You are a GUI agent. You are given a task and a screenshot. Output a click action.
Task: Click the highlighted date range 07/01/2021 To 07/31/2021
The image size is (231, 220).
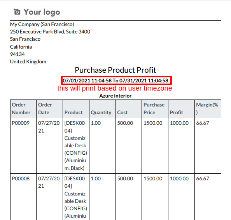tap(116, 80)
